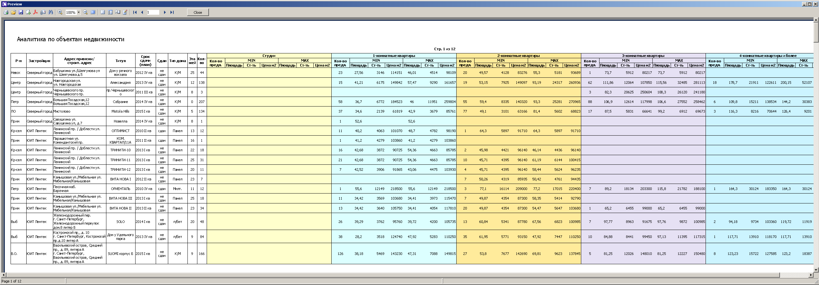Zoom in on the report preview
The image size is (819, 285).
click(x=60, y=12)
